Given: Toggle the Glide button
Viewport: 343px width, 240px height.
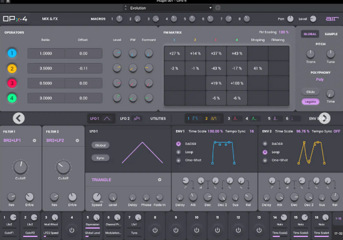Looking at the screenshot, I should click(x=311, y=92).
